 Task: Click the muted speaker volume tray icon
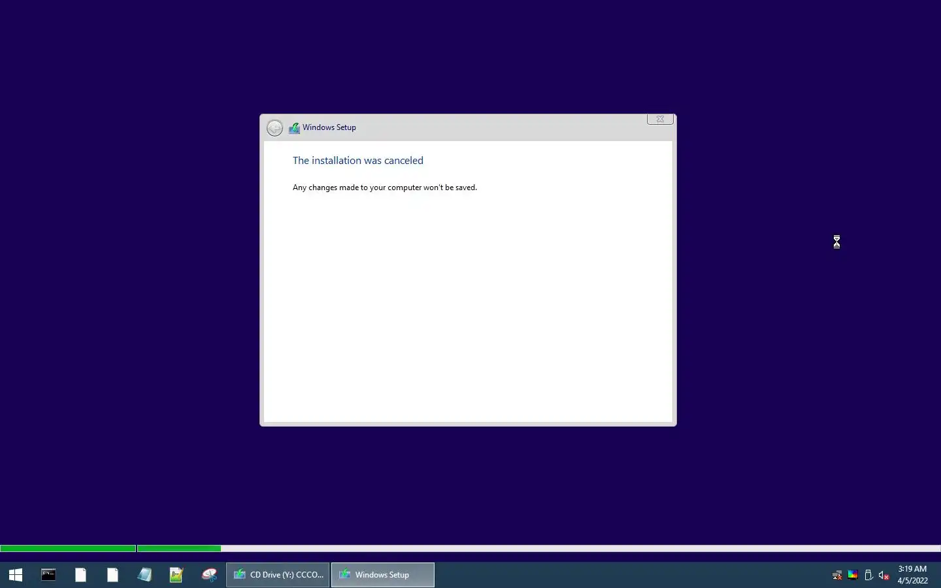pos(884,576)
